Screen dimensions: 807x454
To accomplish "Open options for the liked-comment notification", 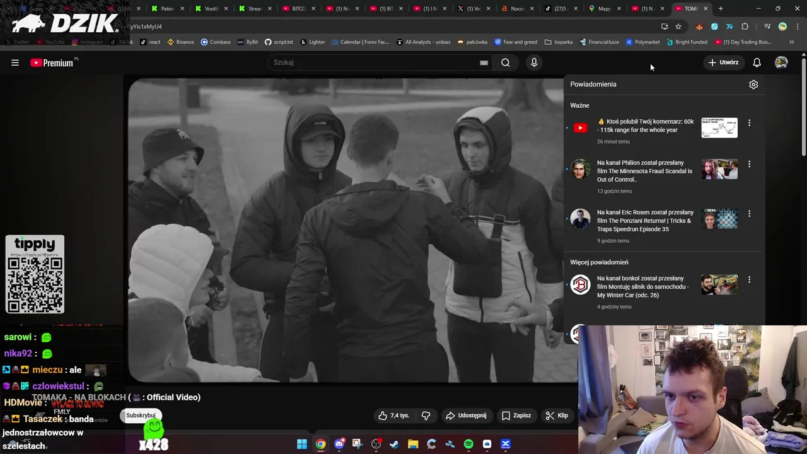I will 749,123.
